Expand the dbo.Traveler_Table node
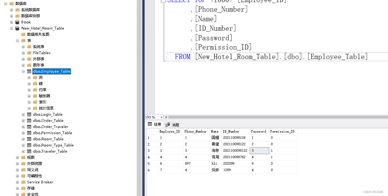Image resolution: width=388 pixels, height=196 pixels. 23,151
